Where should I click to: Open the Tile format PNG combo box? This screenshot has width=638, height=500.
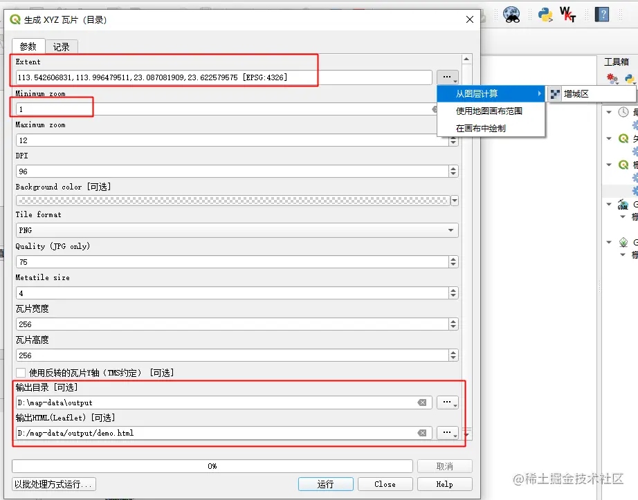tap(237, 230)
